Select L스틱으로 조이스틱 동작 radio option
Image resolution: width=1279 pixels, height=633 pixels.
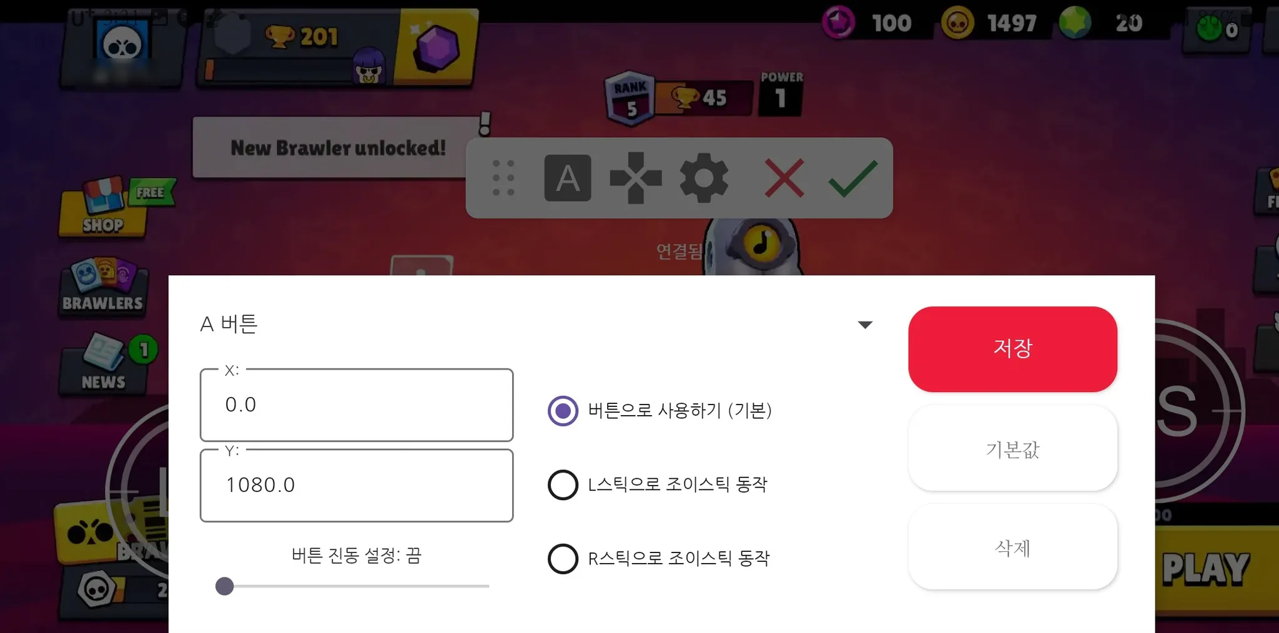[658, 484]
